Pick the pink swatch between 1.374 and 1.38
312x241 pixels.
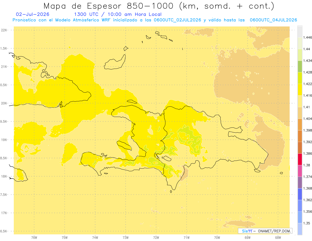[300, 171]
